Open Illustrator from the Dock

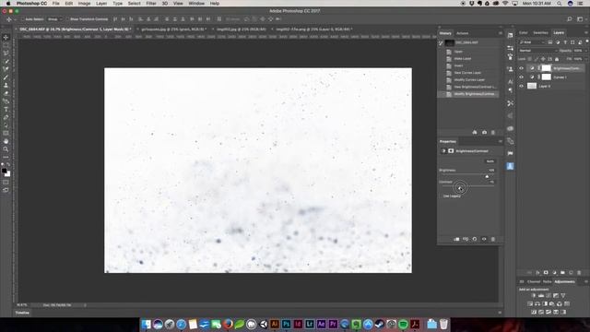click(x=275, y=324)
